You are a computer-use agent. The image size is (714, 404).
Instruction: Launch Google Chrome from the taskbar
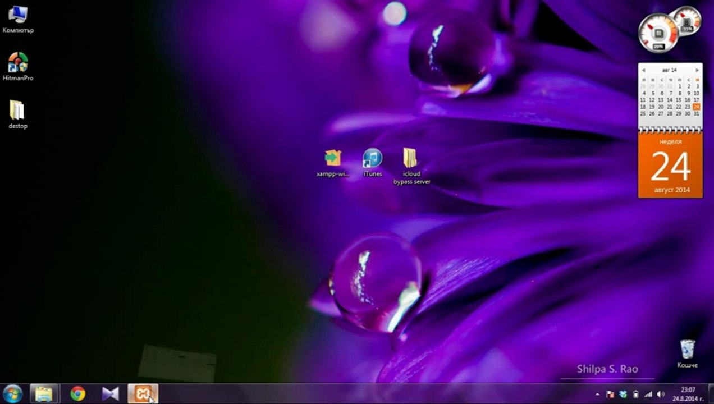point(78,394)
